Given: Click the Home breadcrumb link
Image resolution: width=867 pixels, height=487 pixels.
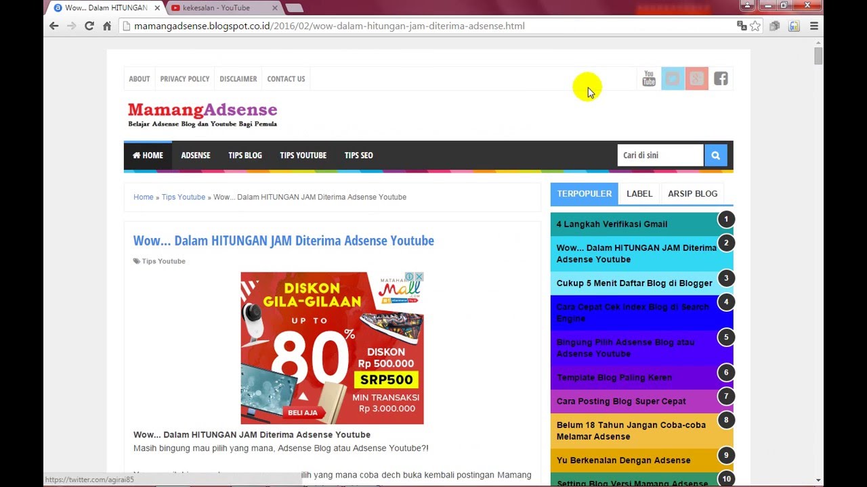Looking at the screenshot, I should click(x=144, y=197).
